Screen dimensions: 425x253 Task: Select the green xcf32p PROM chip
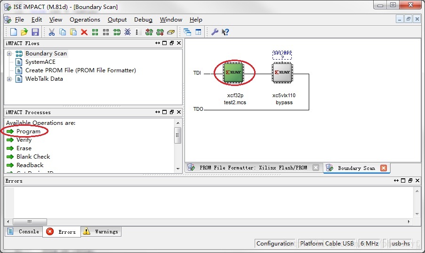pyautogui.click(x=233, y=72)
